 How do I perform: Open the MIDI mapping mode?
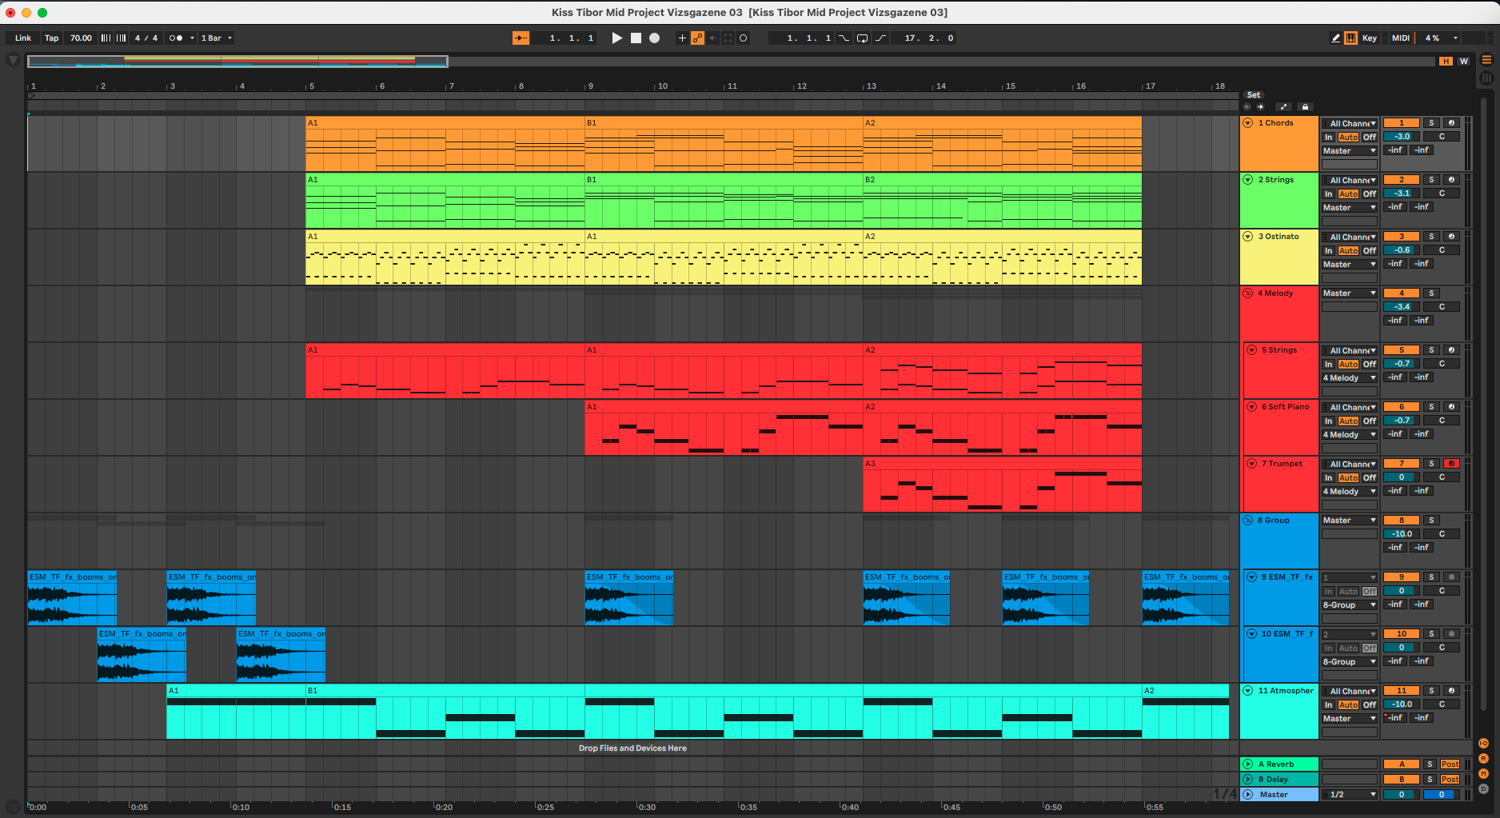click(x=1400, y=38)
